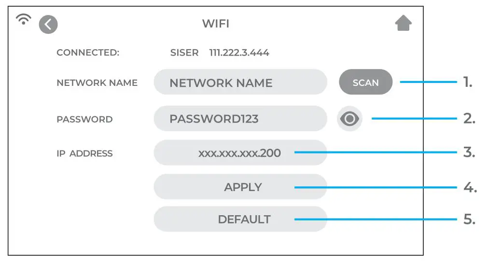Click the PASSWORD123 password field

tap(240, 119)
